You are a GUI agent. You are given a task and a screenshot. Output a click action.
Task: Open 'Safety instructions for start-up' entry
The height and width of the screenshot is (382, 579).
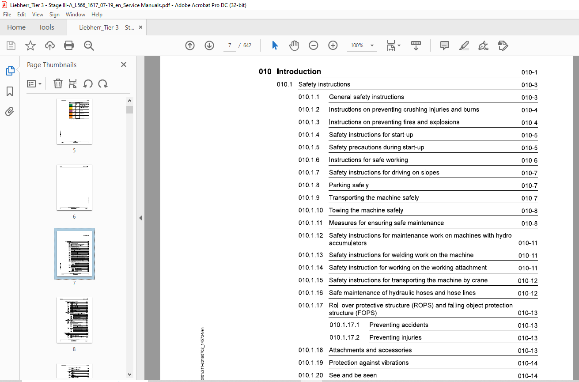click(371, 135)
